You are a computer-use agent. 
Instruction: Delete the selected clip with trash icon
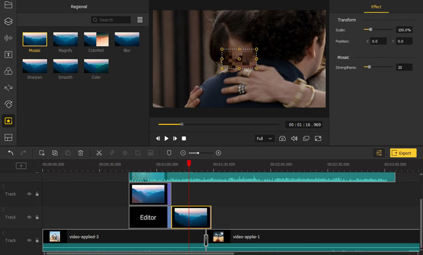(81, 153)
